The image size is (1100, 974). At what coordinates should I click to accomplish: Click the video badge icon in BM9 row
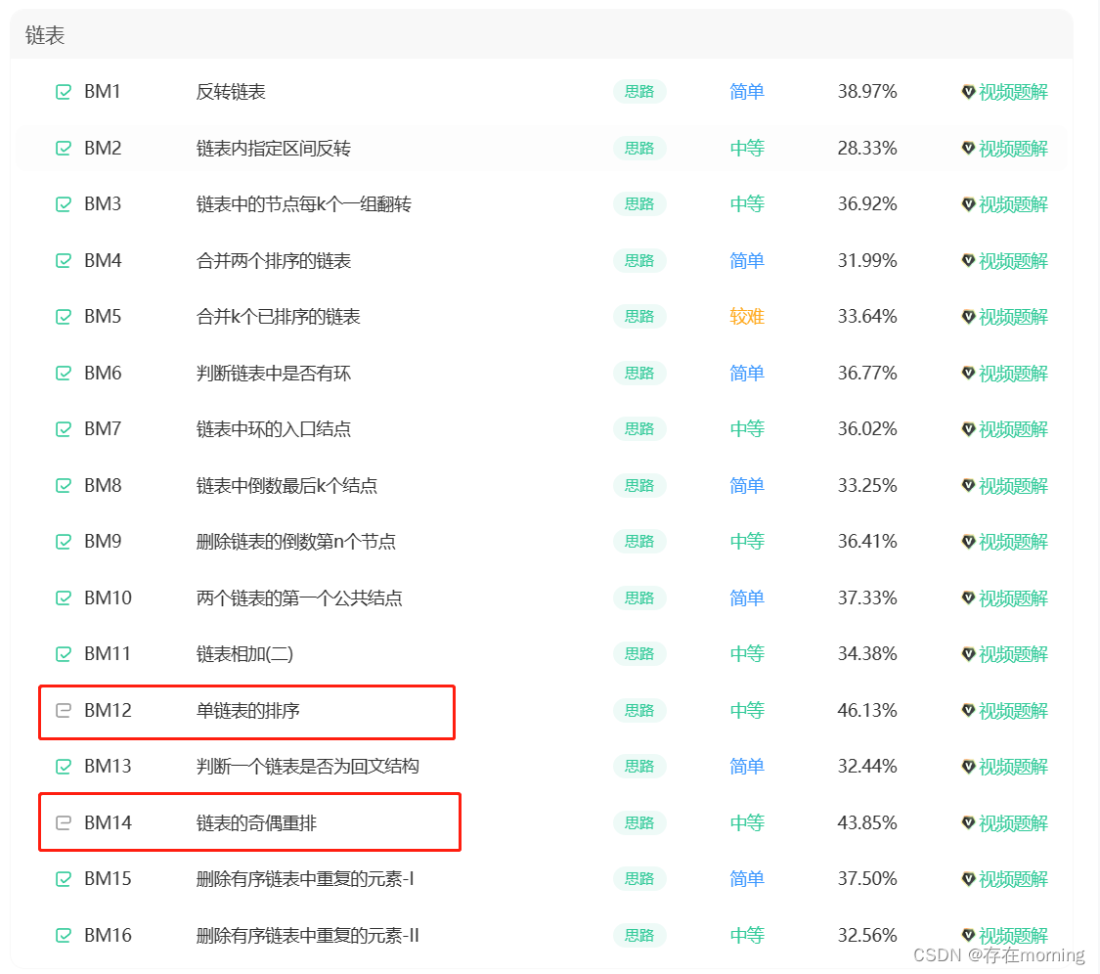[968, 541]
